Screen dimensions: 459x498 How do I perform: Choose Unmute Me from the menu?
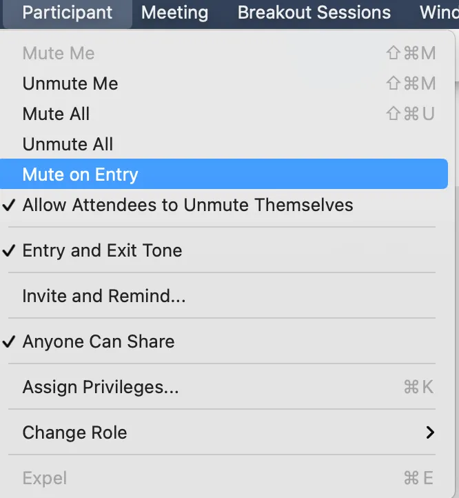pyautogui.click(x=70, y=83)
